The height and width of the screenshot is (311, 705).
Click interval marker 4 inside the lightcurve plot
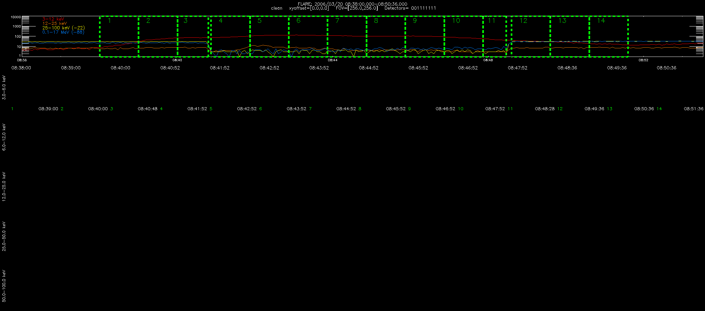(x=221, y=21)
